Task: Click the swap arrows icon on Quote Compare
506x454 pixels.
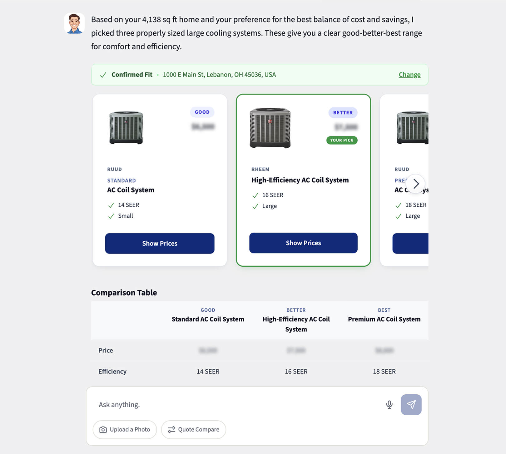Action: (x=171, y=430)
